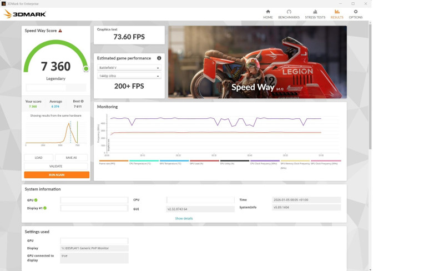Click the System information CPU field
The image size is (444, 271).
(200, 200)
